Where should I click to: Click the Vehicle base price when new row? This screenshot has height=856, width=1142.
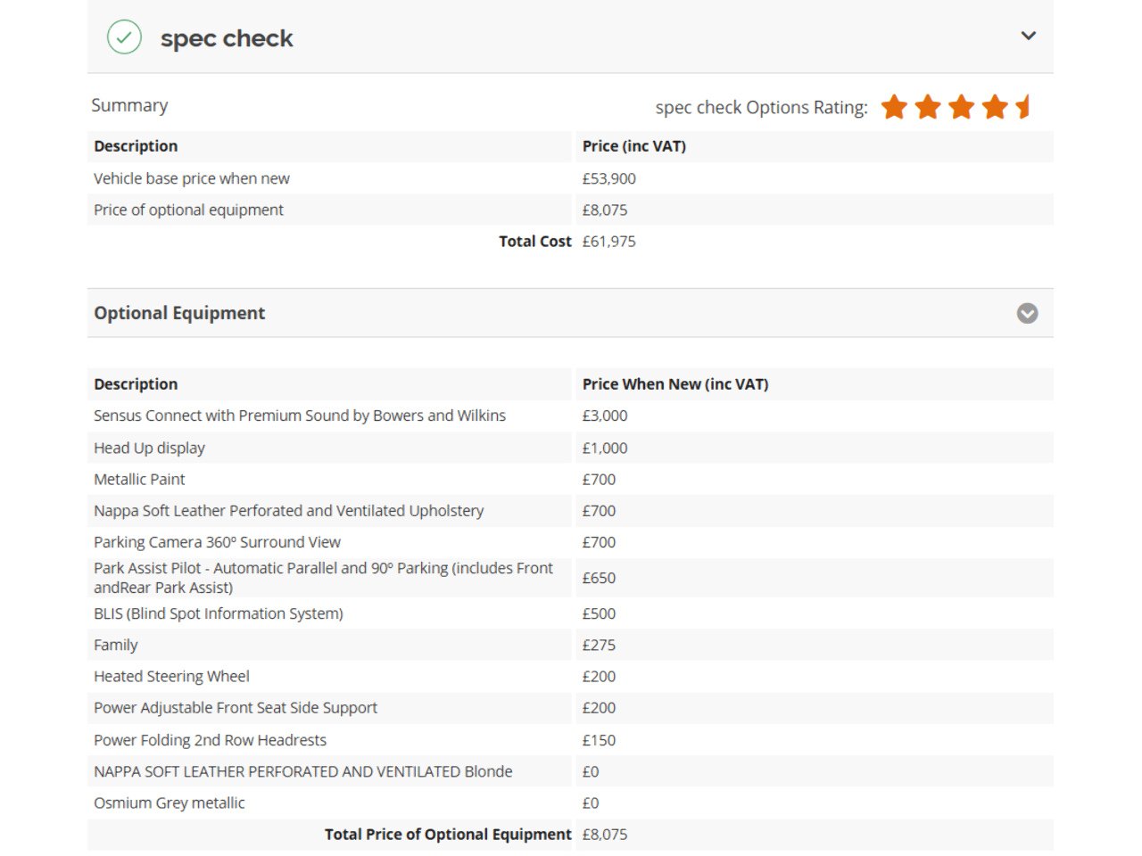[570, 178]
